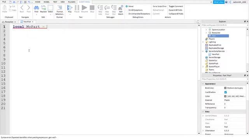The image size is (249, 140).
Task: Select the Never debug errors radio
Action: click(x=127, y=6)
